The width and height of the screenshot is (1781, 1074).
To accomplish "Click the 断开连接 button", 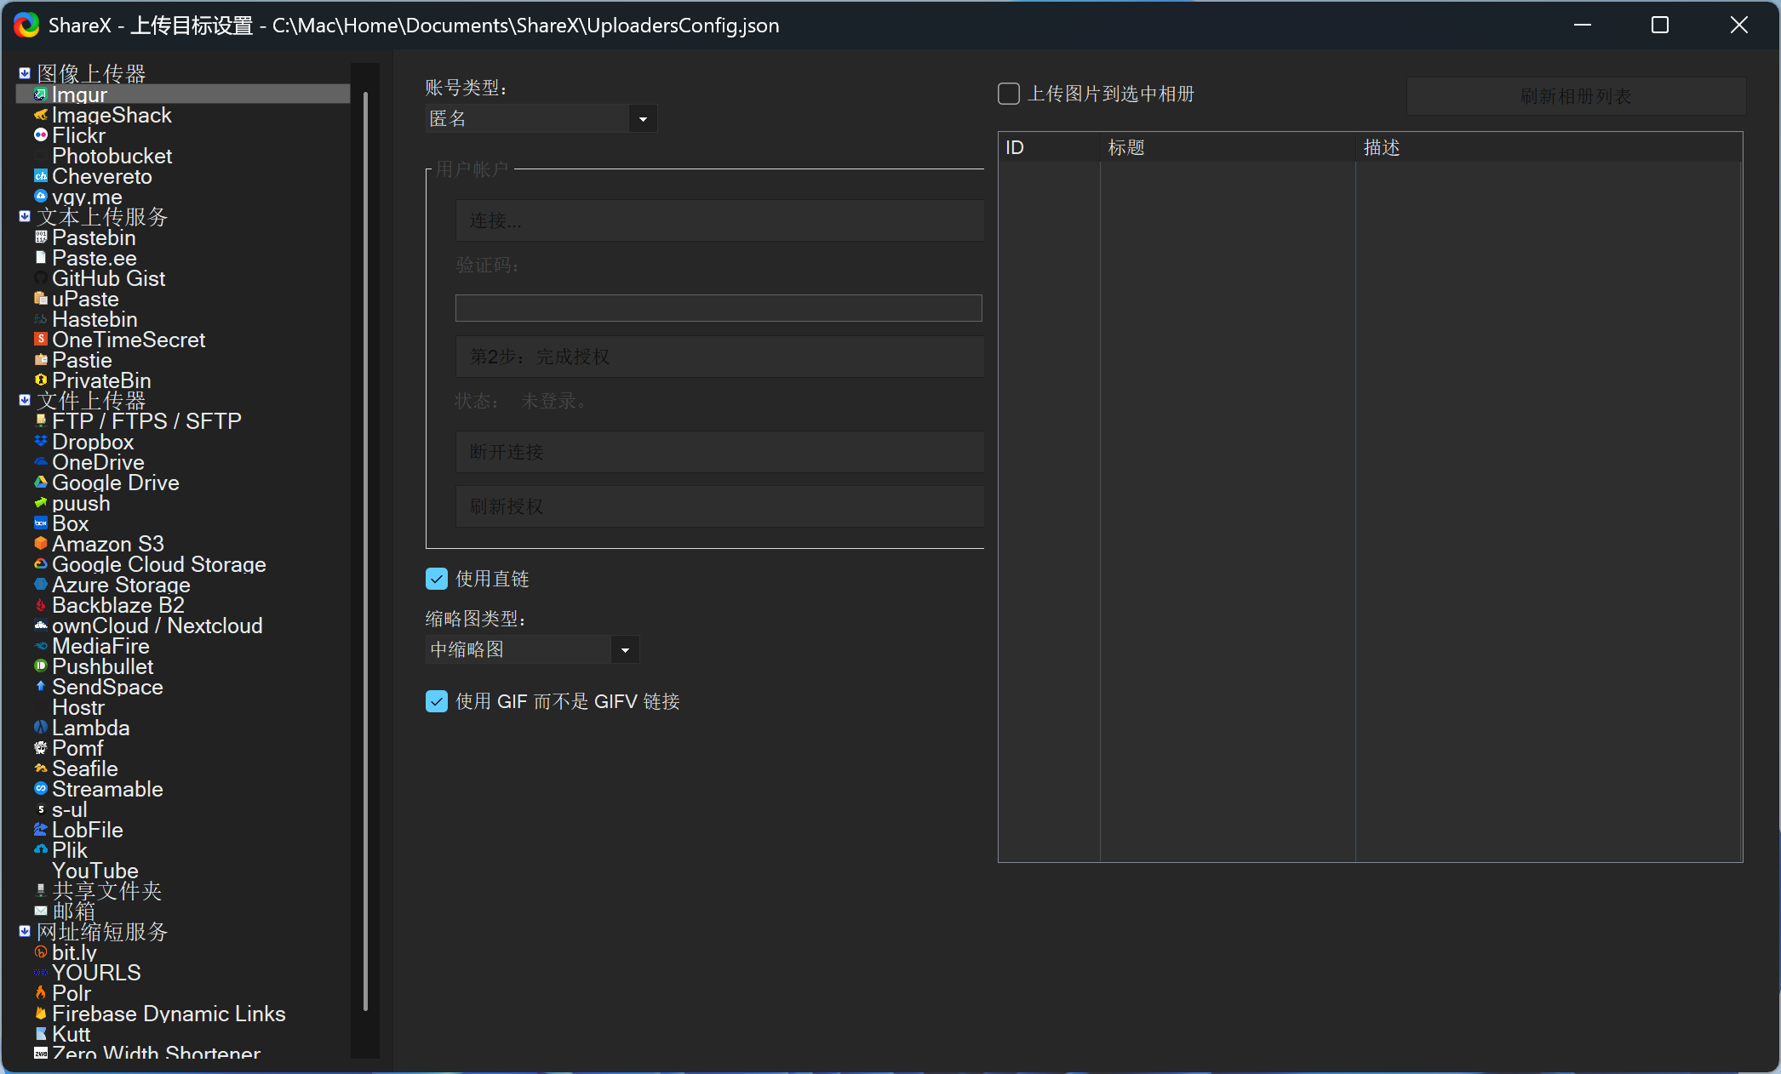I will pyautogui.click(x=719, y=452).
